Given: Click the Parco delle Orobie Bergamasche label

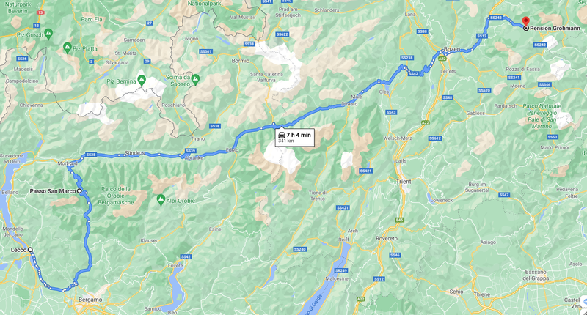Looking at the screenshot, I should [116, 196].
